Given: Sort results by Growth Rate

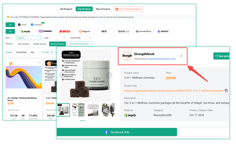Looking at the screenshot, I should pos(21,52).
